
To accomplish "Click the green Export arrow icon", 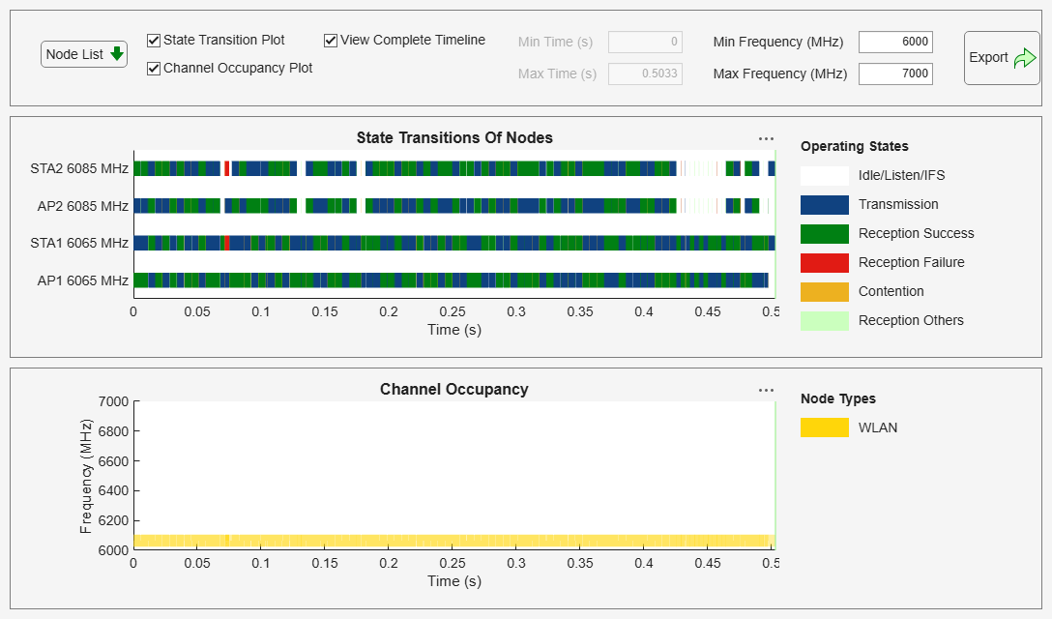I will 1025,58.
